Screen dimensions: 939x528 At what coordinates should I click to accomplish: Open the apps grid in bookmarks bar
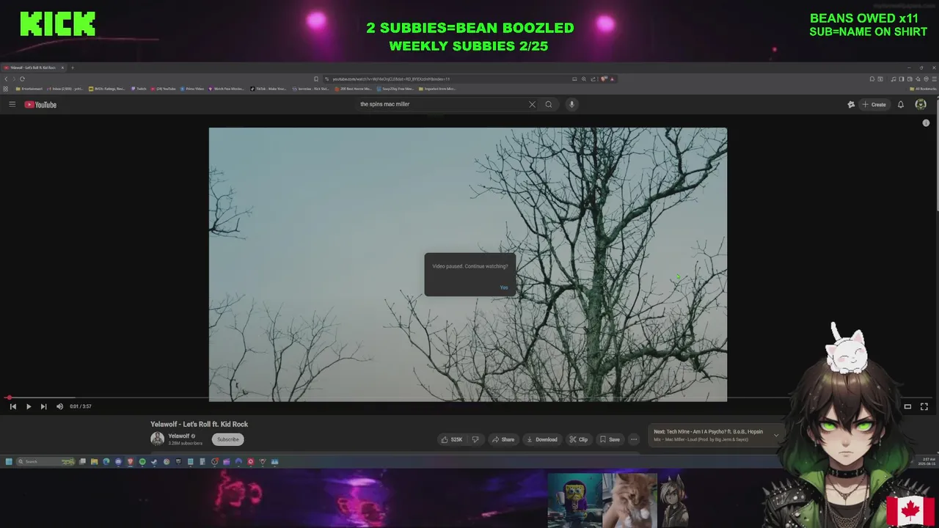[x=6, y=89]
